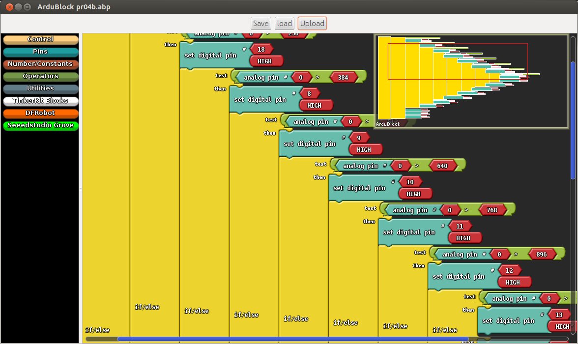
Task: Close the ArduBlock window
Action: tap(10, 7)
